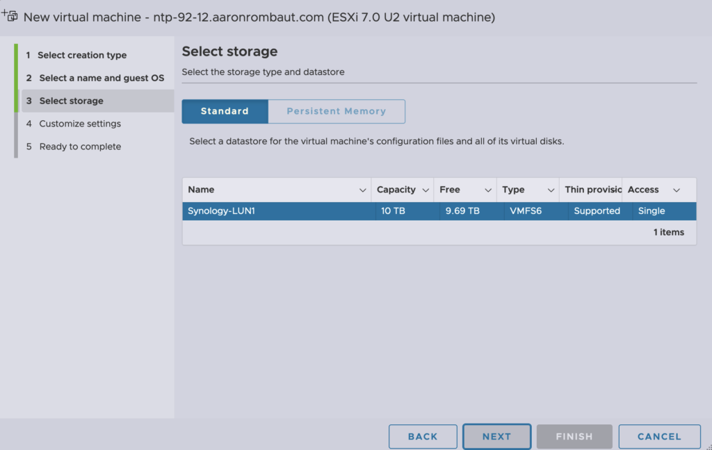This screenshot has width=712, height=450.
Task: Click the Thin provisioning column header
Action: (x=592, y=190)
